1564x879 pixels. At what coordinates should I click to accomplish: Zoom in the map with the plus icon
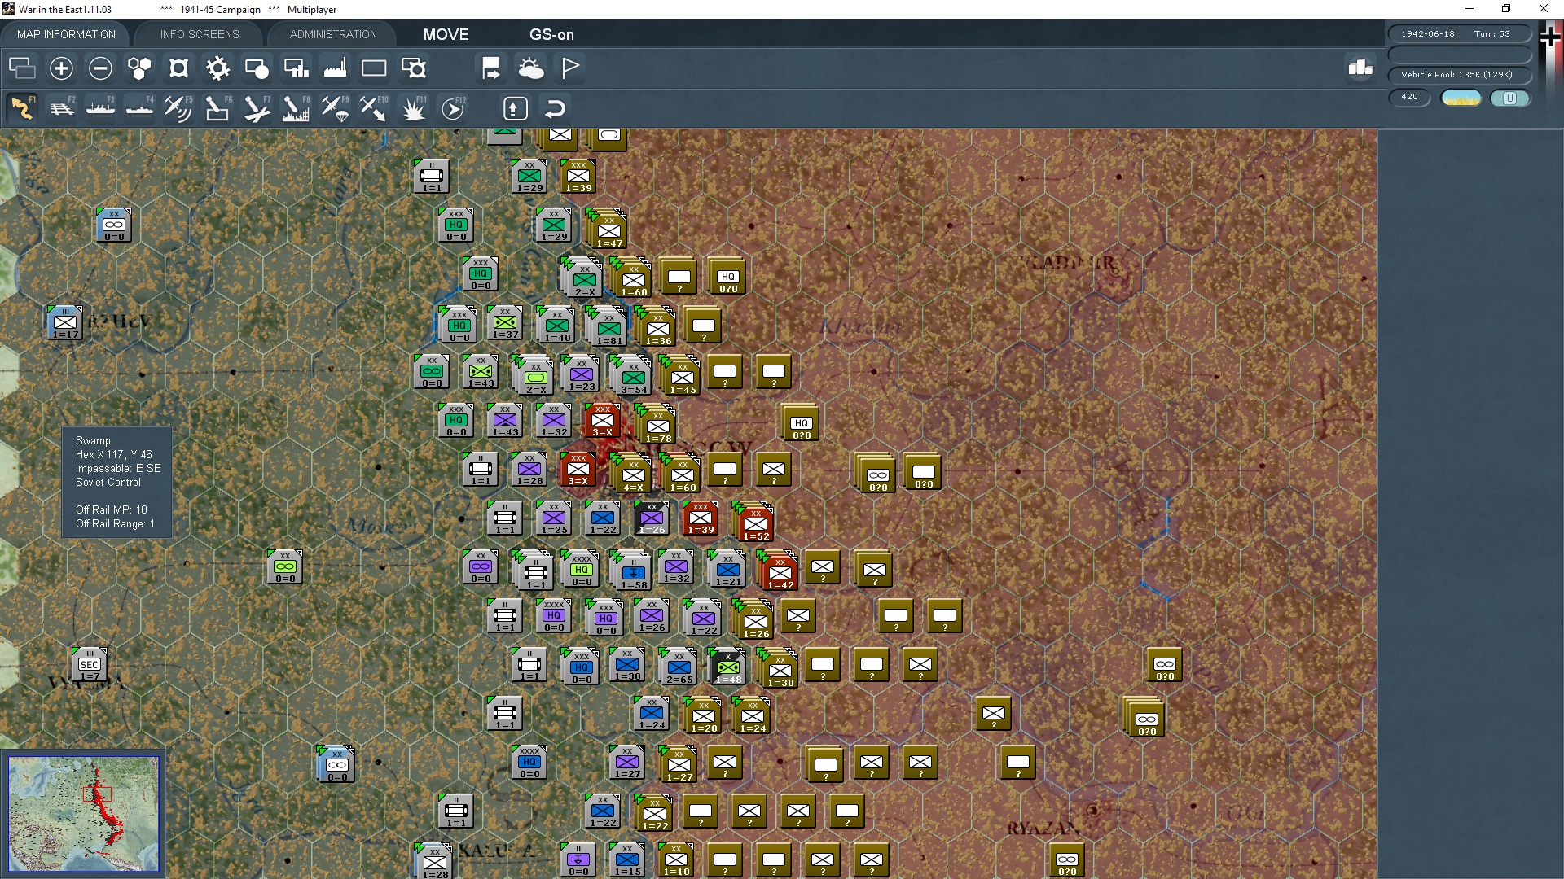tap(61, 68)
